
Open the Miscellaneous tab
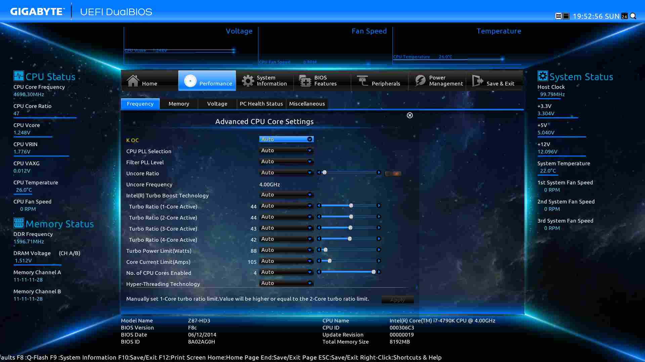tap(307, 104)
